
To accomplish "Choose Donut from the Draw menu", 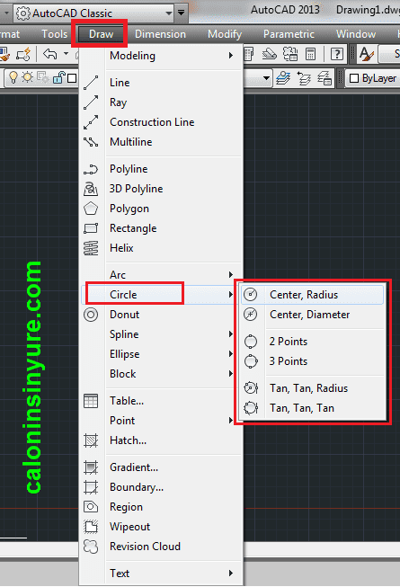I will 161,315.
